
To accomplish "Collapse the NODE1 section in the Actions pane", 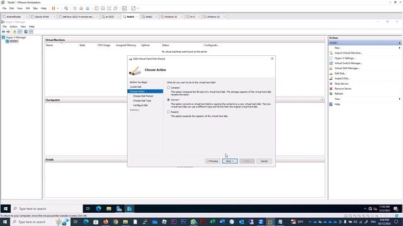I will [x=399, y=43].
